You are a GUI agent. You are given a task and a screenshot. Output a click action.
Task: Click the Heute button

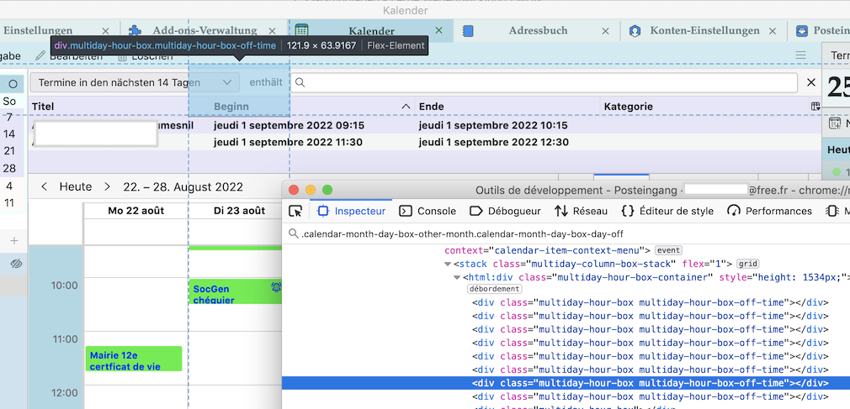(x=75, y=186)
